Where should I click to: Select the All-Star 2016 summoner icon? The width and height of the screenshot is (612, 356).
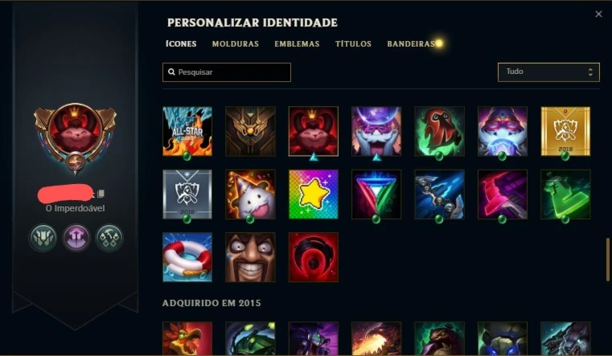point(187,132)
